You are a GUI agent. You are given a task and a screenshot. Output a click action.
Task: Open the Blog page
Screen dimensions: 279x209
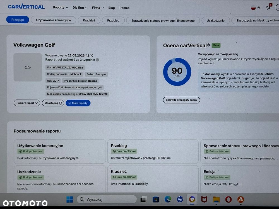pyautogui.click(x=112, y=8)
